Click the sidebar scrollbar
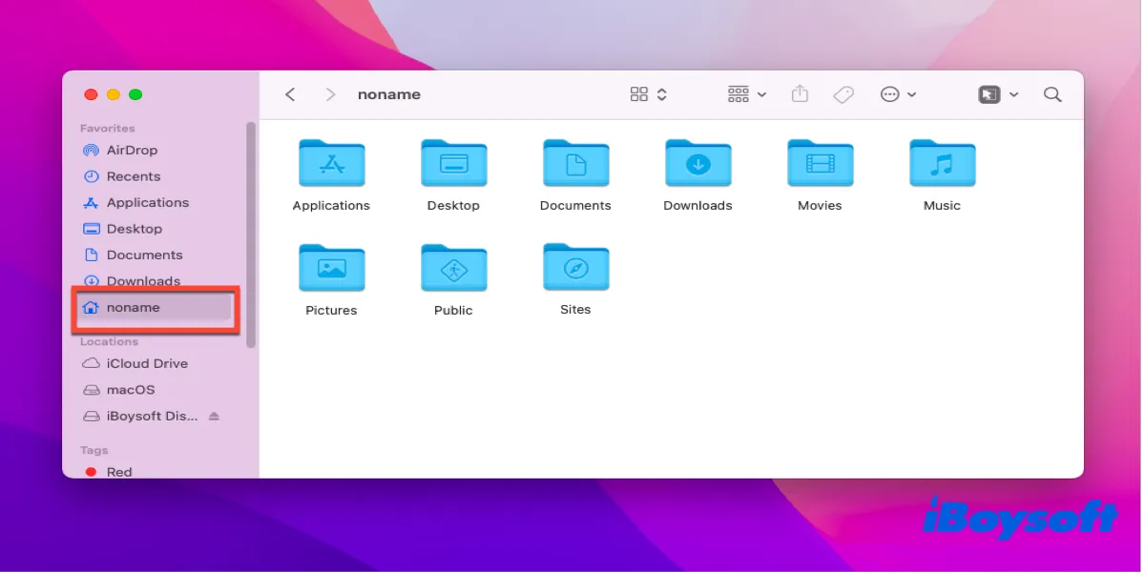Viewport: 1145px width, 572px height. tap(251, 234)
